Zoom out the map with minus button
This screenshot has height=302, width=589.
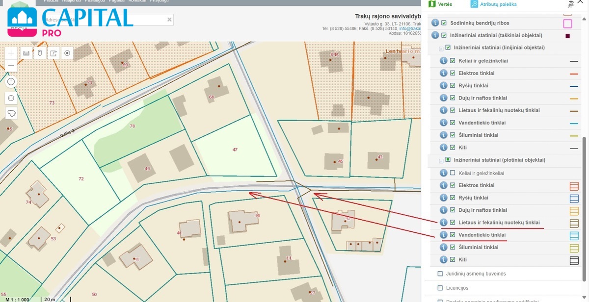[x=11, y=65]
